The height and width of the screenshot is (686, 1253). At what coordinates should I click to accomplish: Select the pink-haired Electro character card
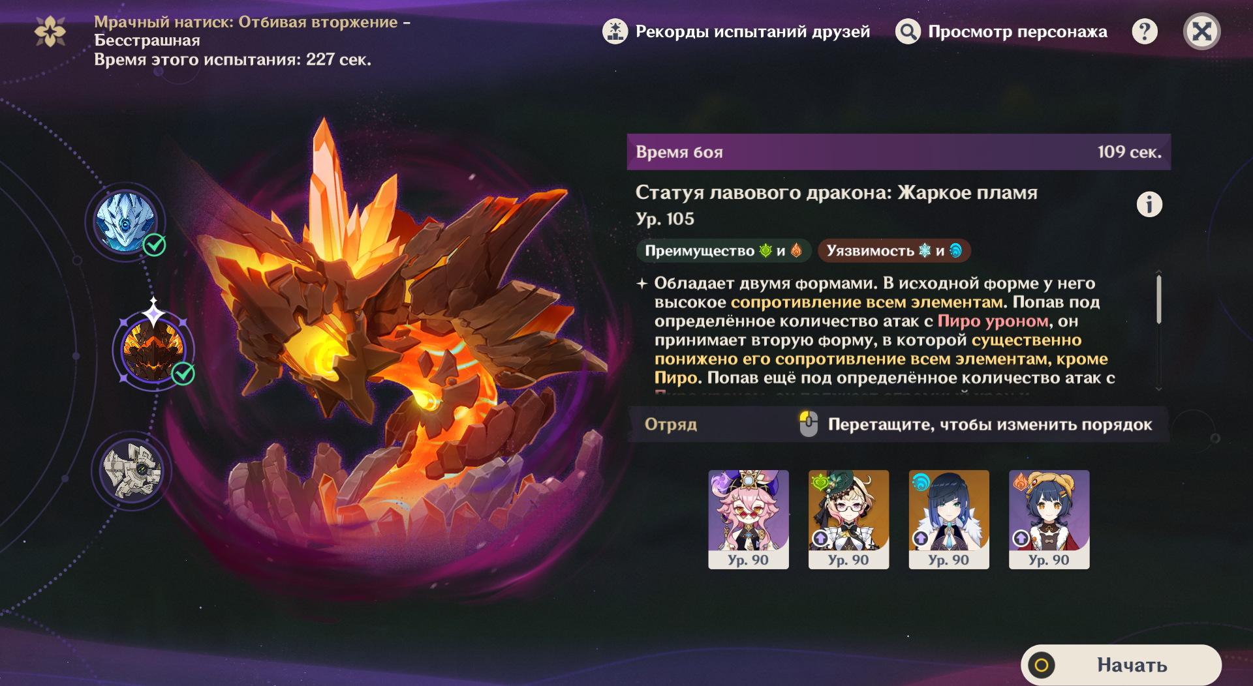[x=749, y=520]
